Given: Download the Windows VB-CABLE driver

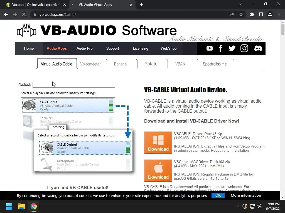Looking at the screenshot, I should pyautogui.click(x=158, y=143).
